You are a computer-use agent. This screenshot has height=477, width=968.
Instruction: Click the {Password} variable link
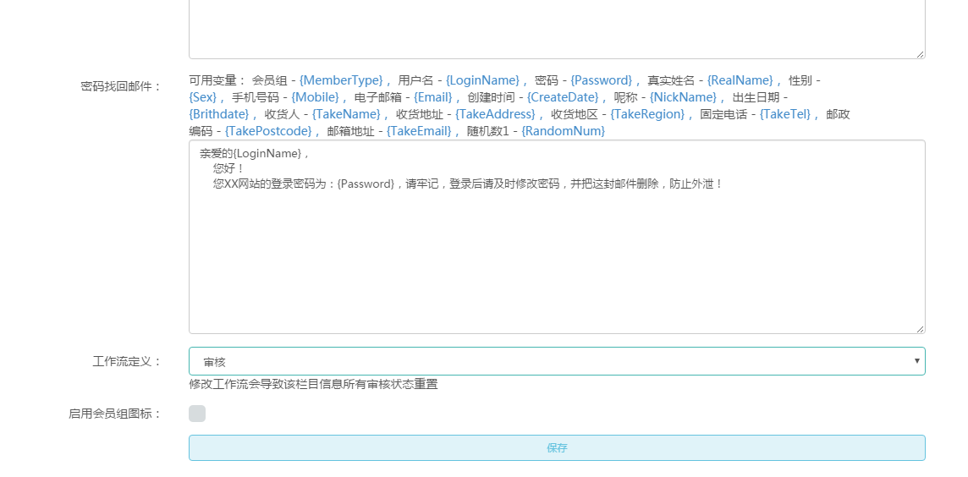click(601, 80)
